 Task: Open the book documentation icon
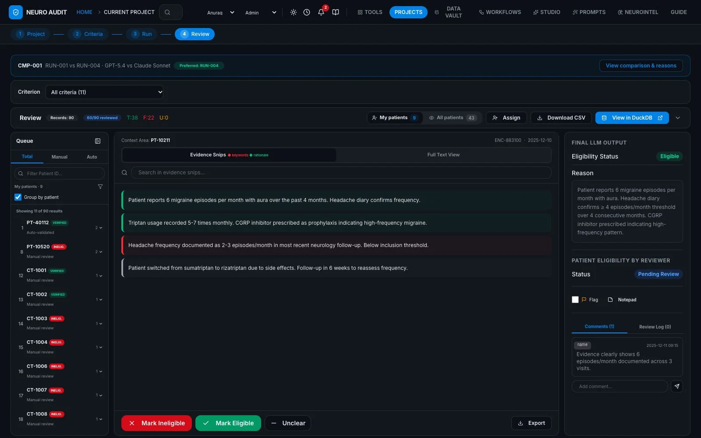click(x=336, y=12)
